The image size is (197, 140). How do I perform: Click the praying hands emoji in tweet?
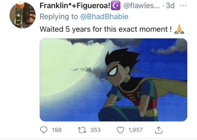179,29
